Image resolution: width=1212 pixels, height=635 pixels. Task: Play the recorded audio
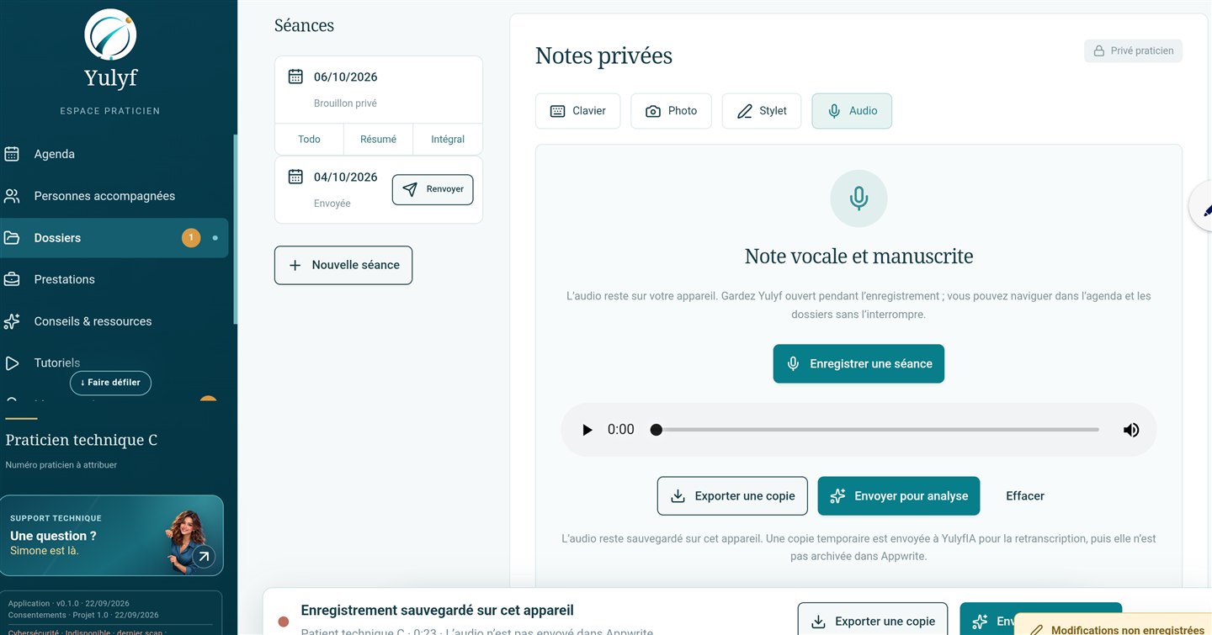587,430
